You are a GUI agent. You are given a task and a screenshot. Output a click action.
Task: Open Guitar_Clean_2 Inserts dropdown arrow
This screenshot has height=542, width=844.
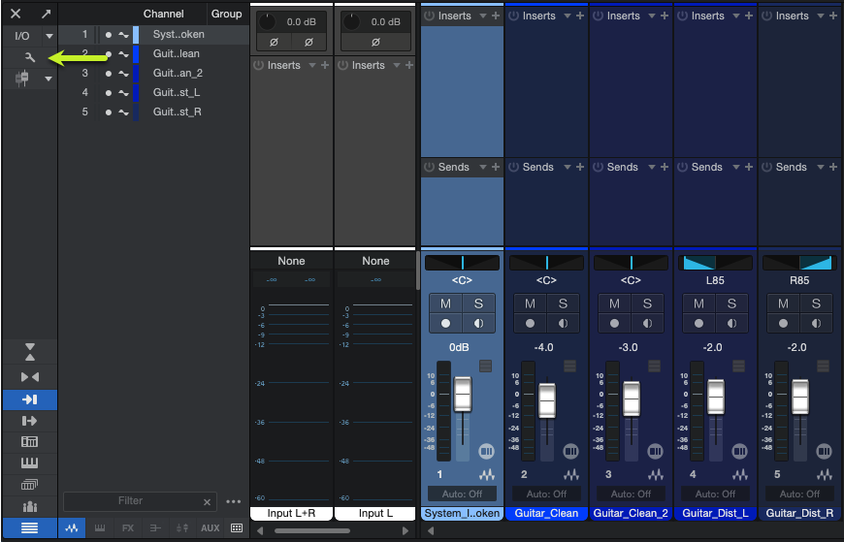652,16
